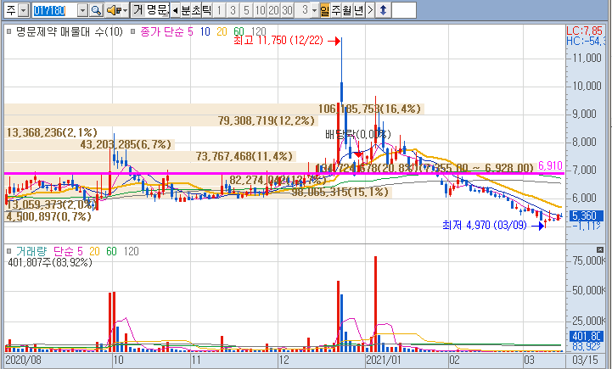
Task: Click square marker beside 거래량 label
Action: [9, 251]
